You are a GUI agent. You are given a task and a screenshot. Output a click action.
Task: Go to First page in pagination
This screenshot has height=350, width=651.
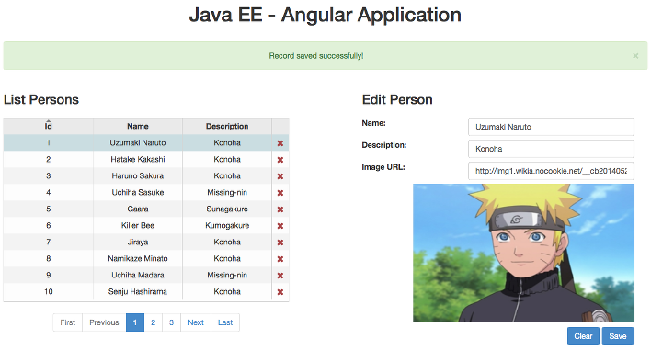click(68, 322)
